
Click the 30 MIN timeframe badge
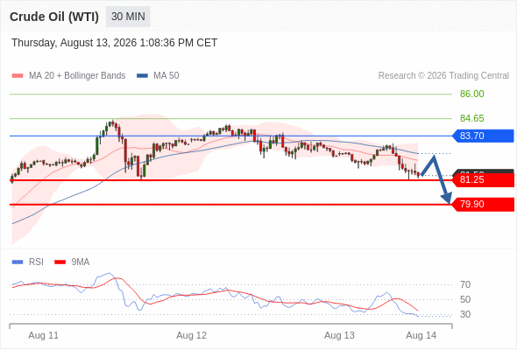(x=128, y=17)
